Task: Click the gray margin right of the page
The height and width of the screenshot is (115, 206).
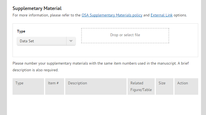Action: tap(203, 56)
